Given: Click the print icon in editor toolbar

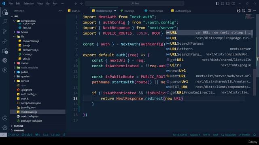Looking at the screenshot, I should coord(238,11).
